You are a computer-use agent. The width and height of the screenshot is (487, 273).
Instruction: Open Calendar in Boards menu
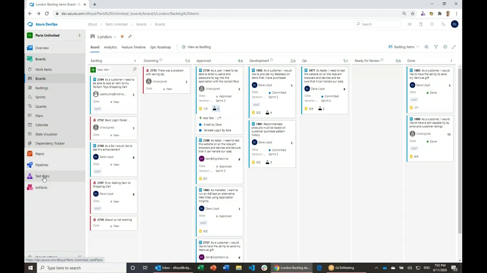(x=42, y=125)
